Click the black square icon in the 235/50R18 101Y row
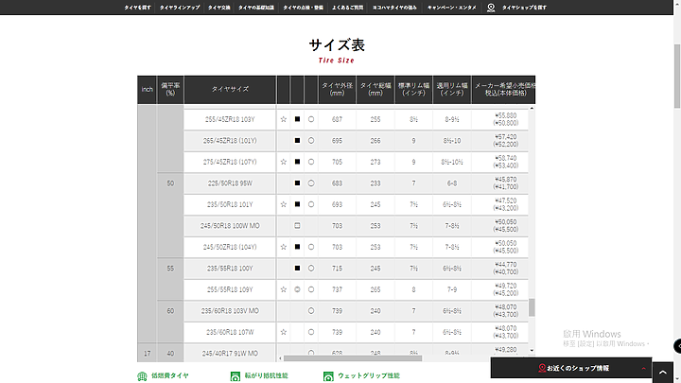The image size is (681, 383). 297,204
